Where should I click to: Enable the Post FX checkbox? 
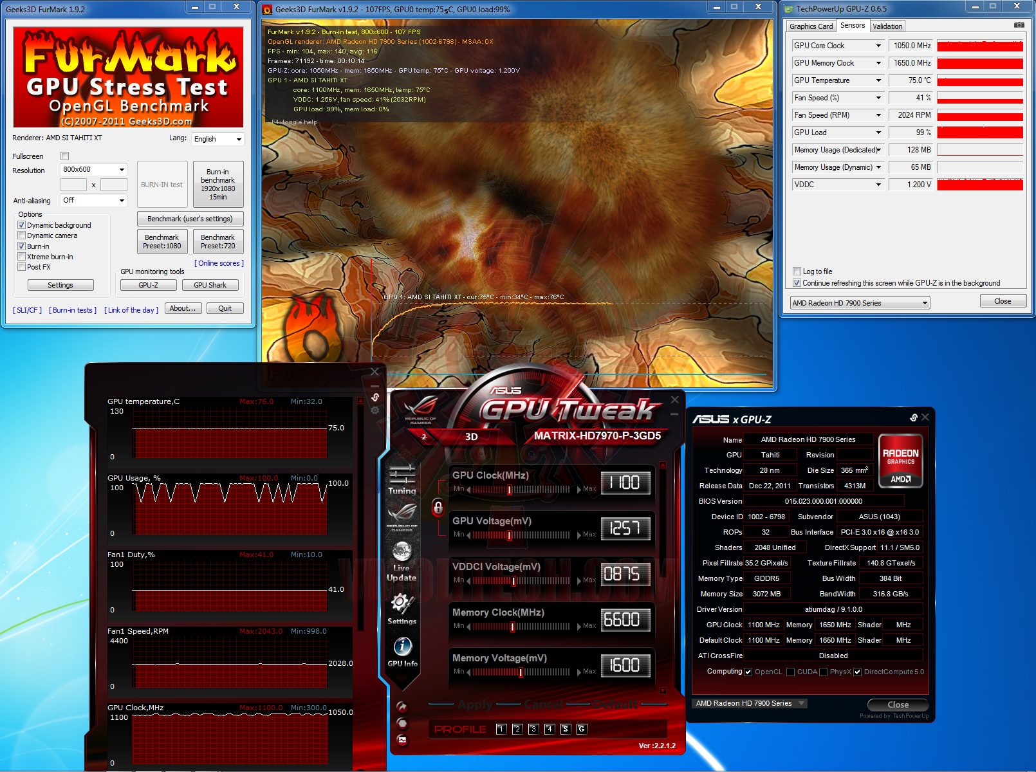click(x=22, y=267)
